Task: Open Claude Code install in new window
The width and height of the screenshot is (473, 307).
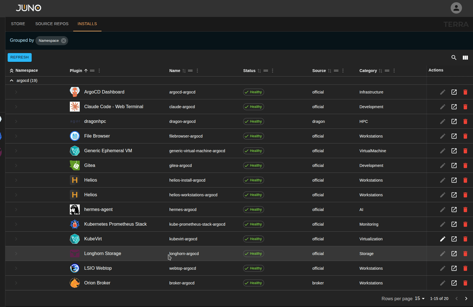Action: coord(454,107)
